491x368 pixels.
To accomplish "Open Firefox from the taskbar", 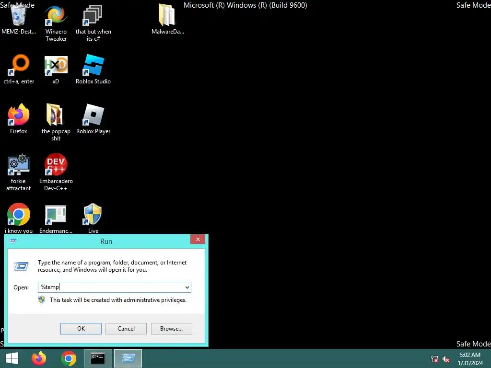I will click(x=39, y=358).
